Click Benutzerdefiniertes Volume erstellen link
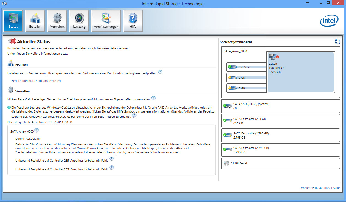The height and width of the screenshot is (202, 346). (x=36, y=81)
